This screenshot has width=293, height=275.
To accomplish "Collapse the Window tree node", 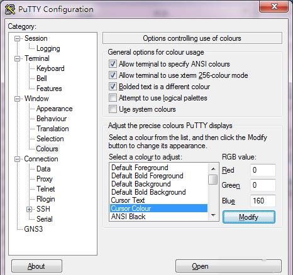I will (18, 99).
